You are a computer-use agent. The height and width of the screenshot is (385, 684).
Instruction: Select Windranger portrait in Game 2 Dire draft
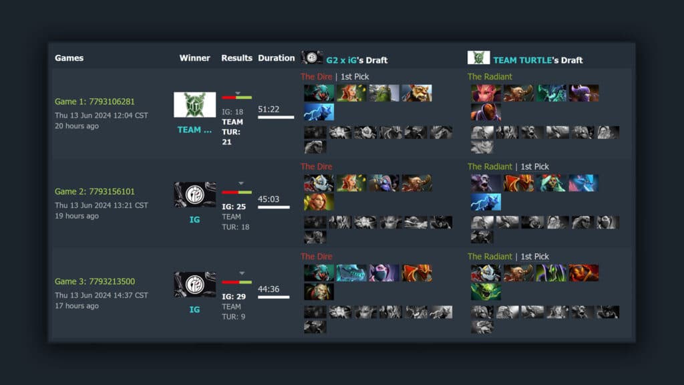tap(319, 202)
